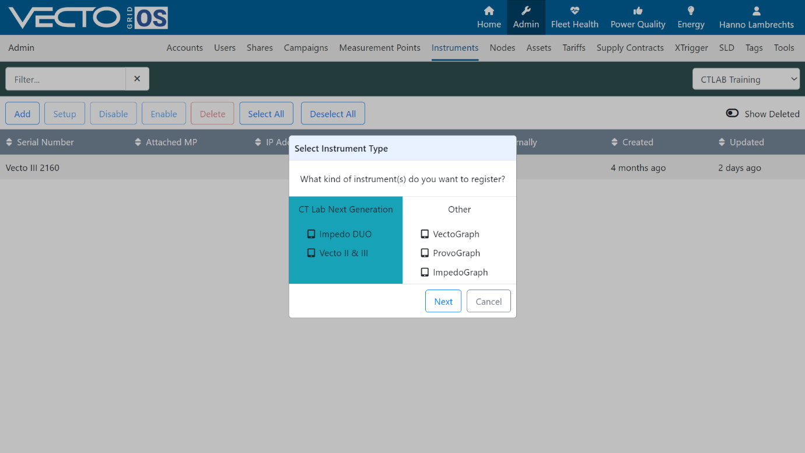Click the Hanno Lambrechts user icon
The image size is (805, 453).
pos(756,11)
